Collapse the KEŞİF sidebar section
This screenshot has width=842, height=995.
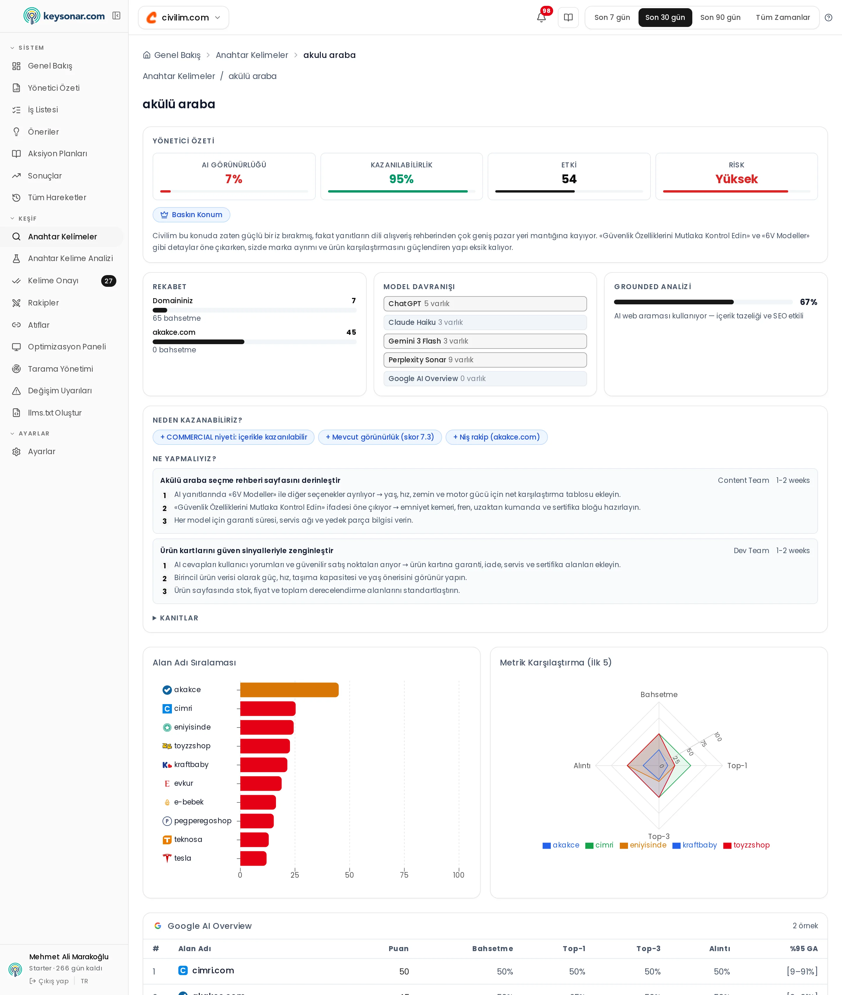coord(23,219)
